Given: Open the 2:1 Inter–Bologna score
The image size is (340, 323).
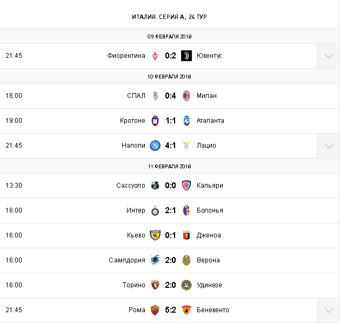Looking at the screenshot, I should (171, 210).
